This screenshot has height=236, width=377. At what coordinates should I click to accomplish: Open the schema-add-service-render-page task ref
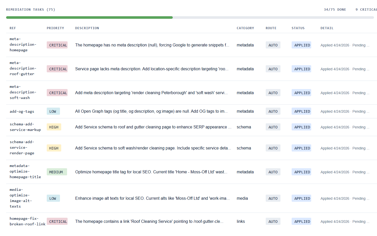click(x=22, y=148)
